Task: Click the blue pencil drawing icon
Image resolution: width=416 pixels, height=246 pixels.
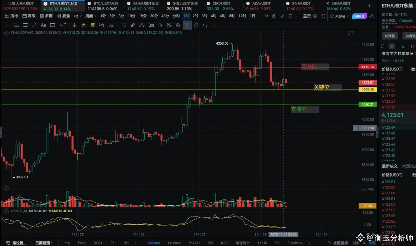Action: pyautogui.click(x=282, y=16)
